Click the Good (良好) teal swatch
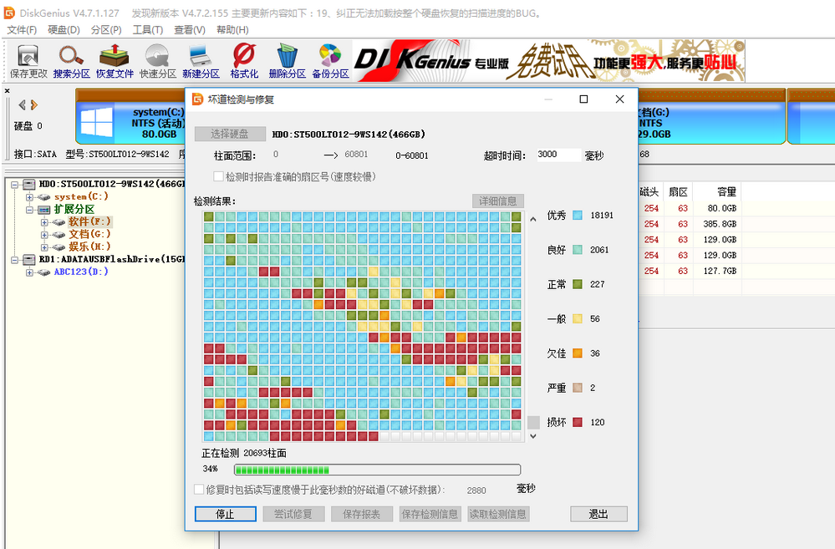The height and width of the screenshot is (549, 835). click(578, 250)
